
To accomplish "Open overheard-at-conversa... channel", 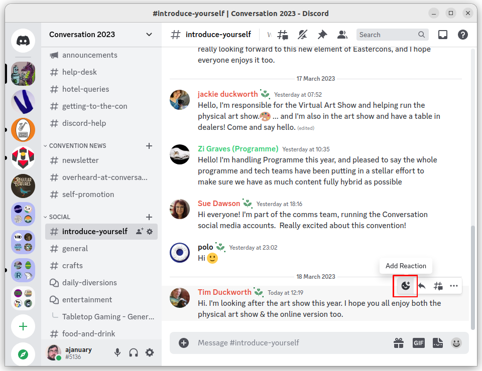I will (x=101, y=177).
